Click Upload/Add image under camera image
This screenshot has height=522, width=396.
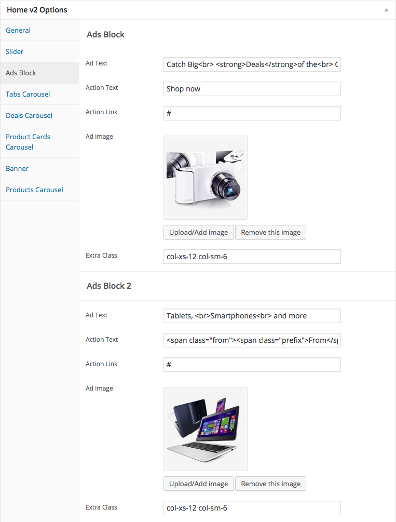pos(198,232)
